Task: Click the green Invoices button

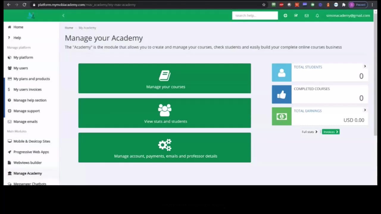Action: point(330,132)
